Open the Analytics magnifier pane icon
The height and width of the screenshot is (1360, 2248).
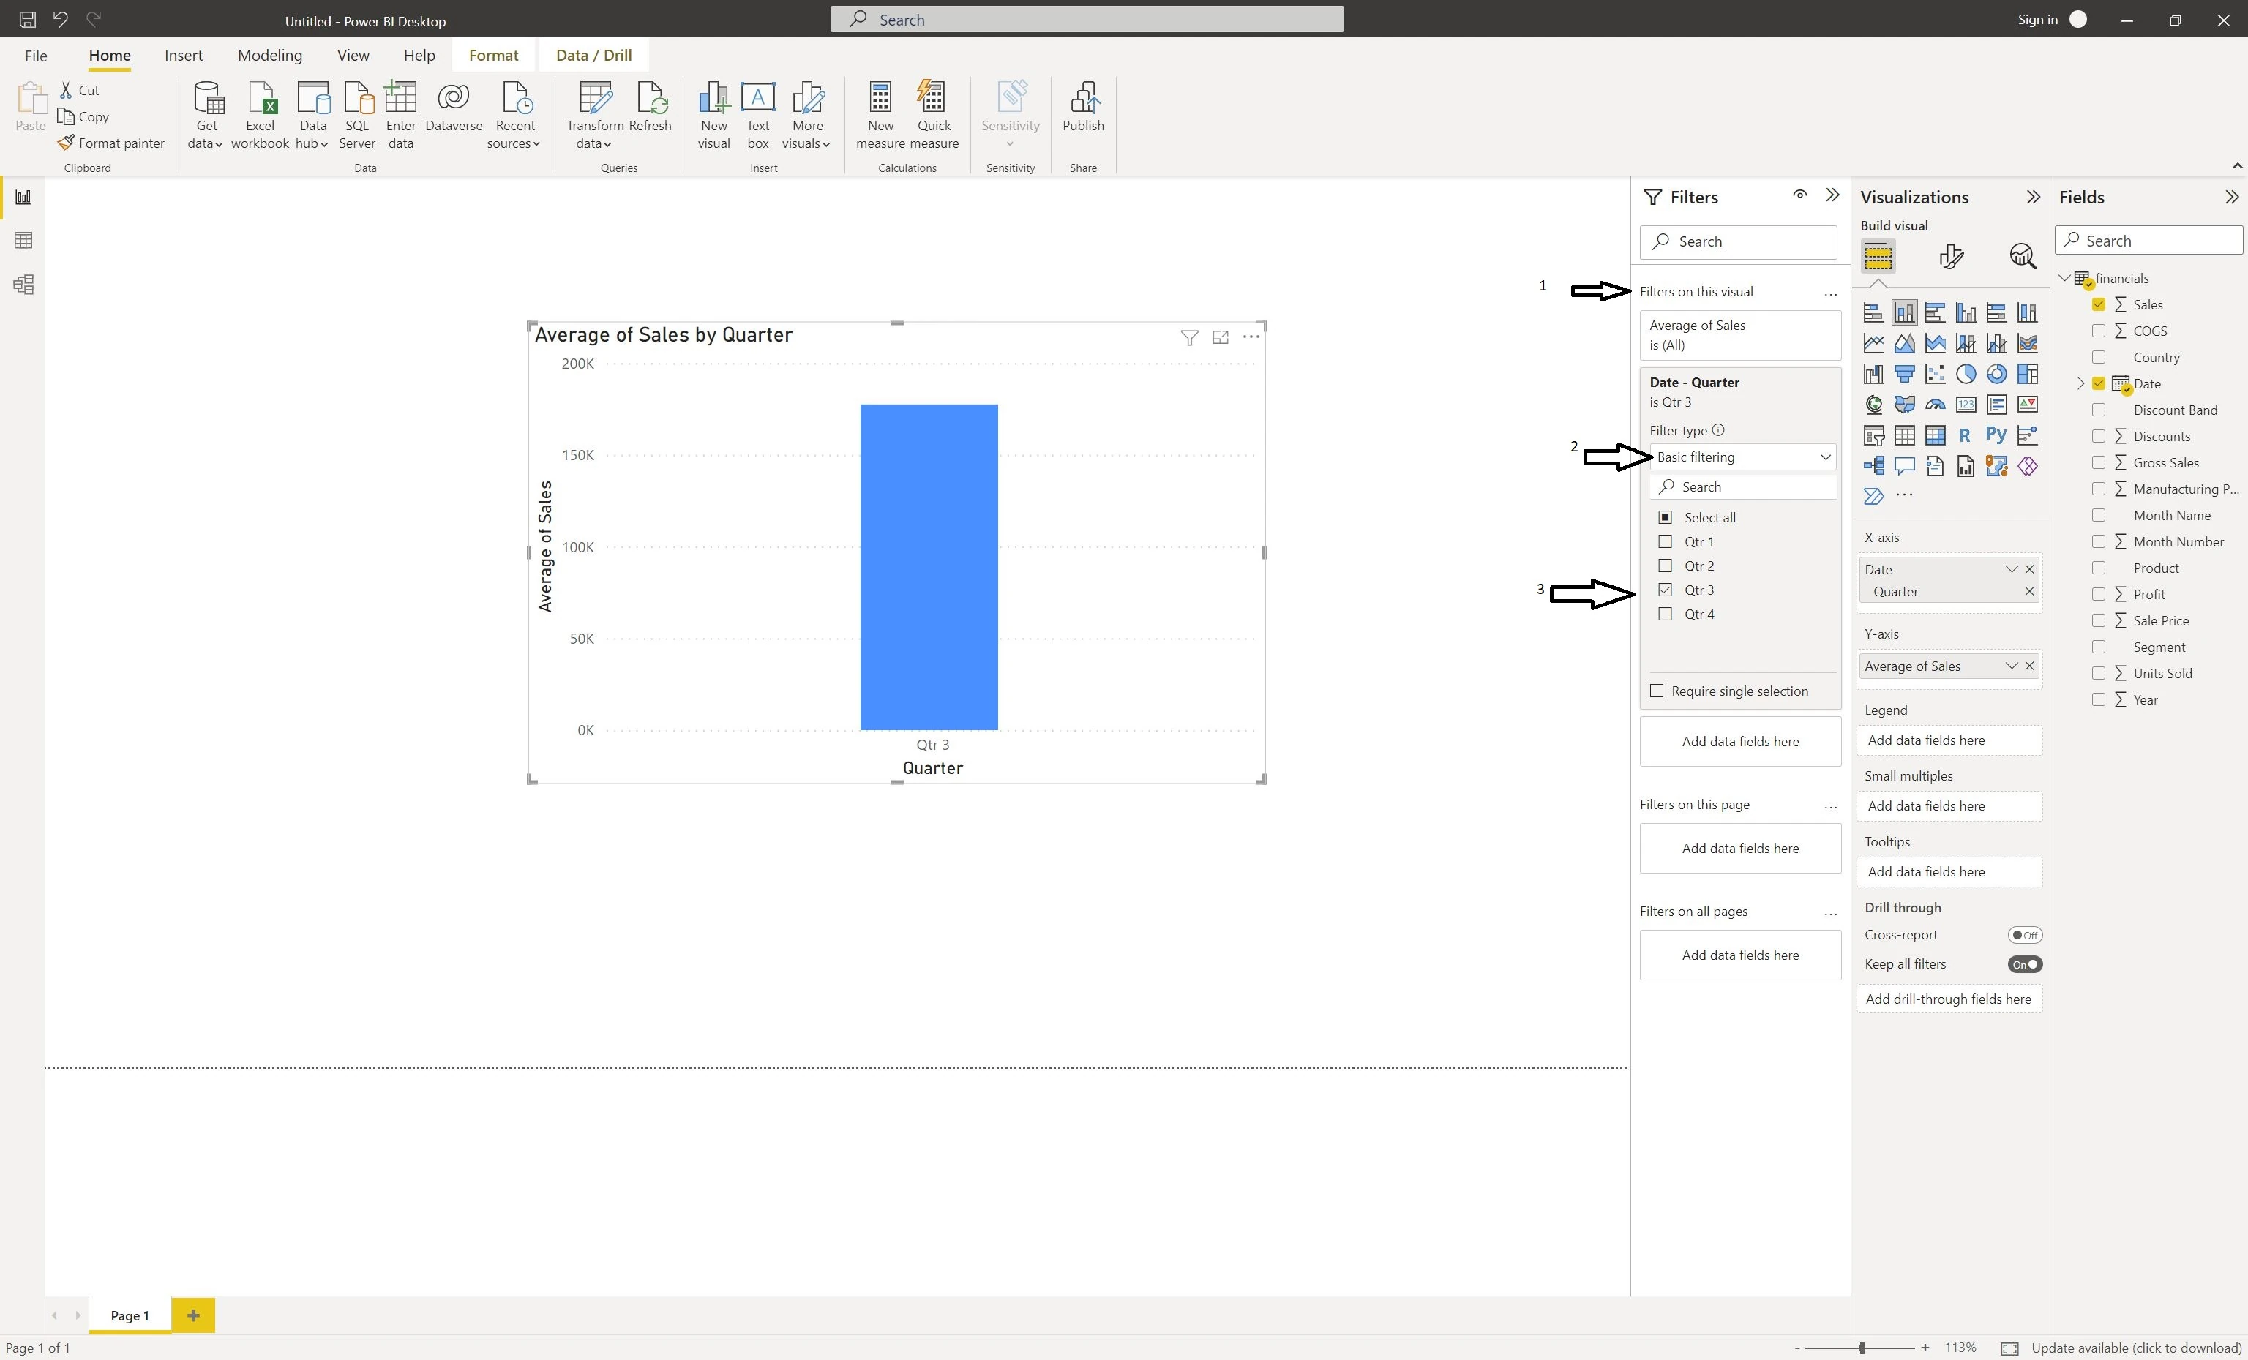(2022, 258)
